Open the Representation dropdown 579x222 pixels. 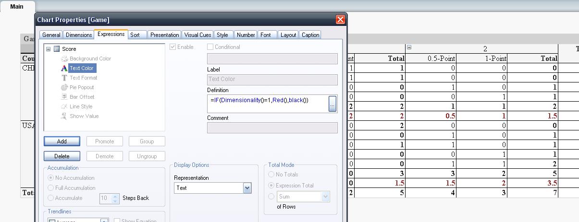click(x=247, y=188)
